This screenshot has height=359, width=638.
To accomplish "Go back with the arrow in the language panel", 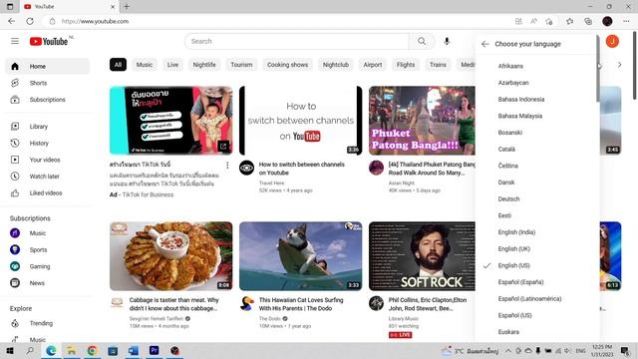I will click(485, 44).
